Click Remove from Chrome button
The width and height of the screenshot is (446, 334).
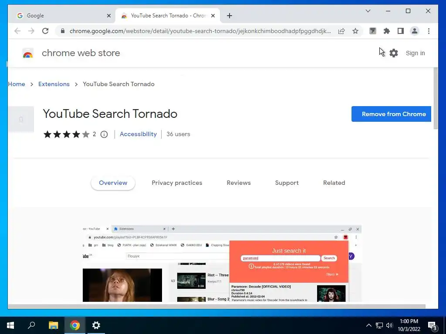392,114
